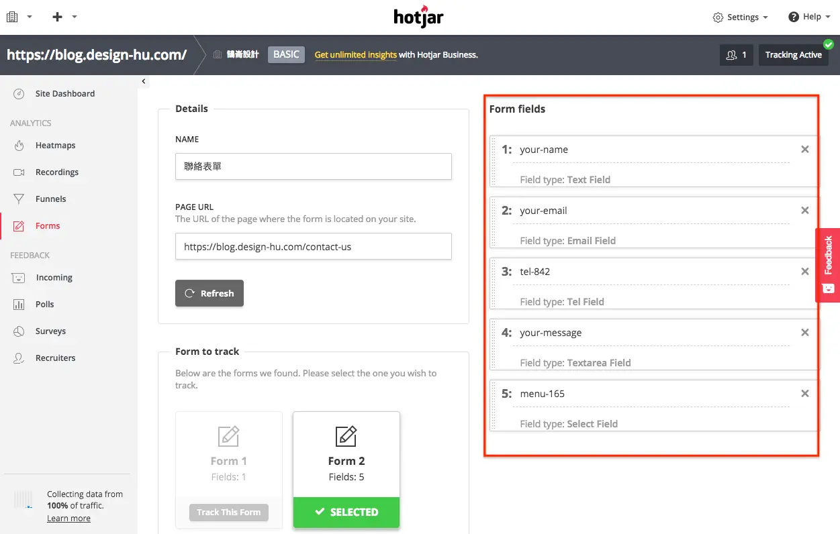
Task: Click the tel-842 field label
Action: (535, 272)
